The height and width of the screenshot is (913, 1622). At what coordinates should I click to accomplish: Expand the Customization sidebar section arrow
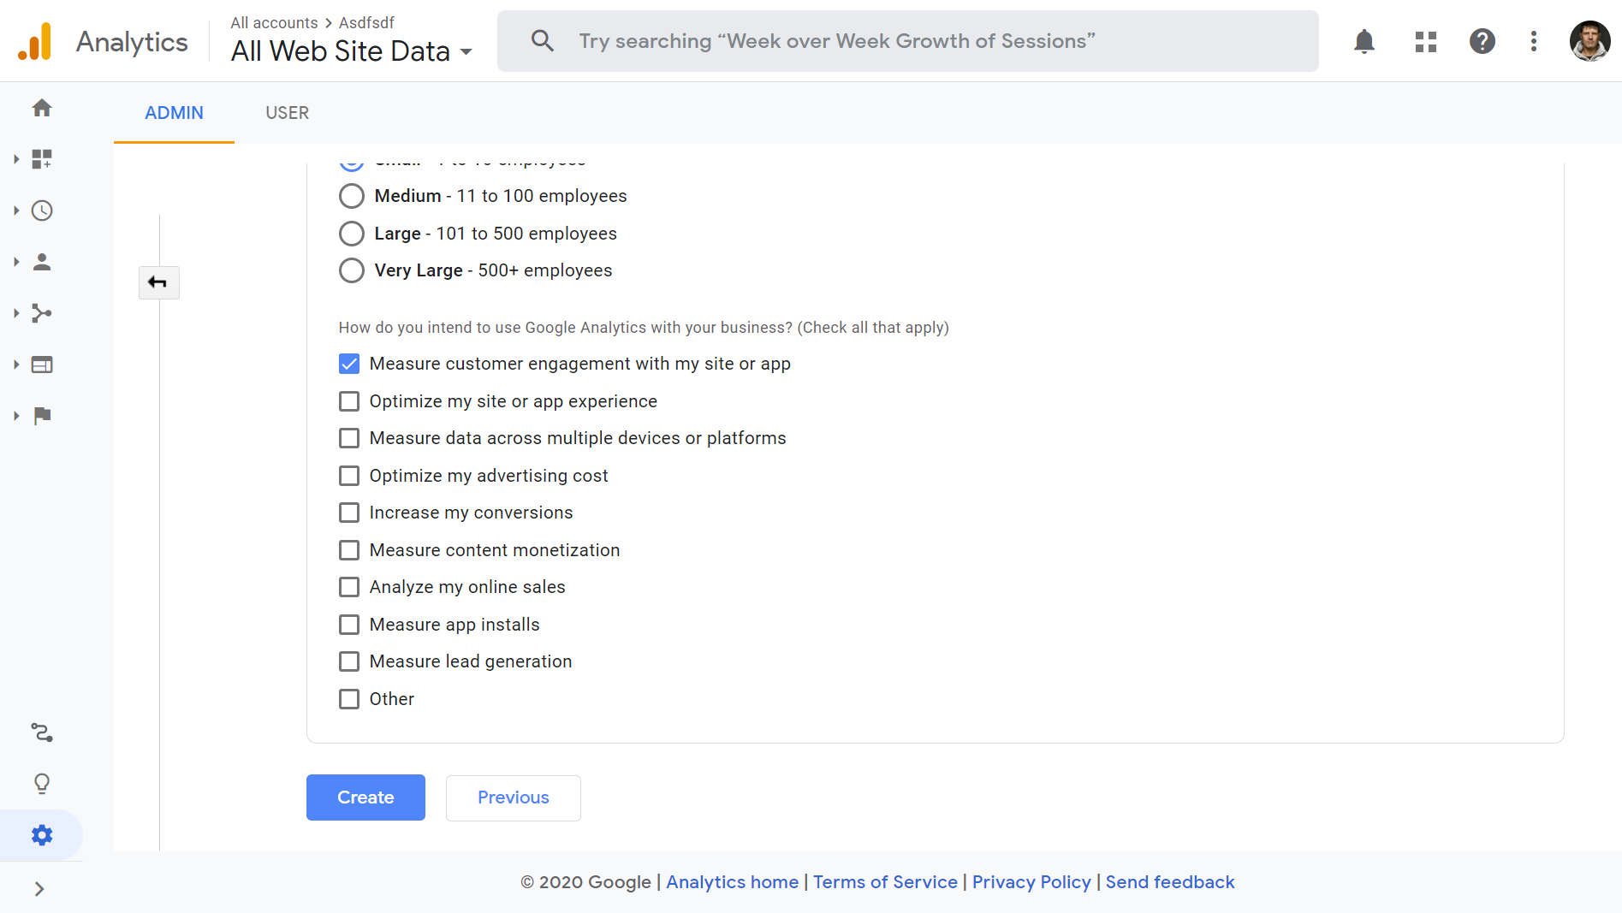coord(16,159)
